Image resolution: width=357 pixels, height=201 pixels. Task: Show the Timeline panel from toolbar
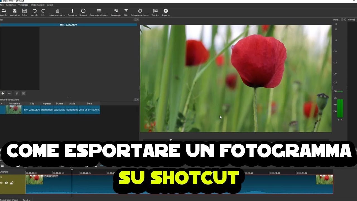pyautogui.click(x=155, y=12)
